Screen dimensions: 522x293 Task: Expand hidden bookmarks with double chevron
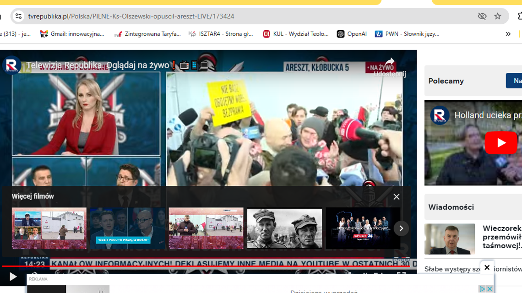508,34
